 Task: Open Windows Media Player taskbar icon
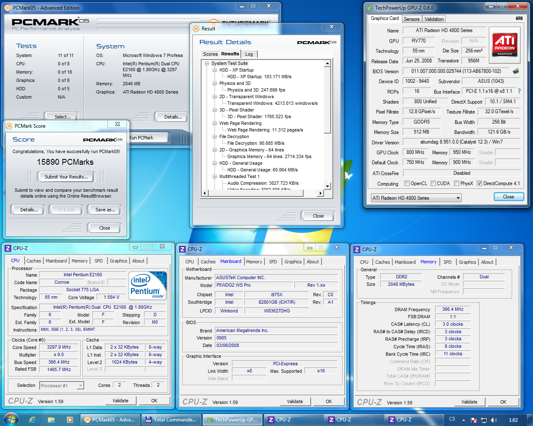(x=70, y=420)
